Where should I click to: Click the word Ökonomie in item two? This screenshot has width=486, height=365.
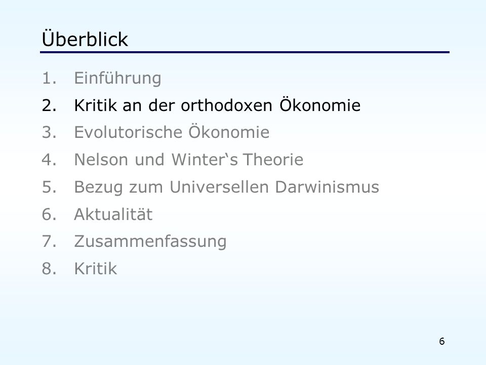coord(320,104)
